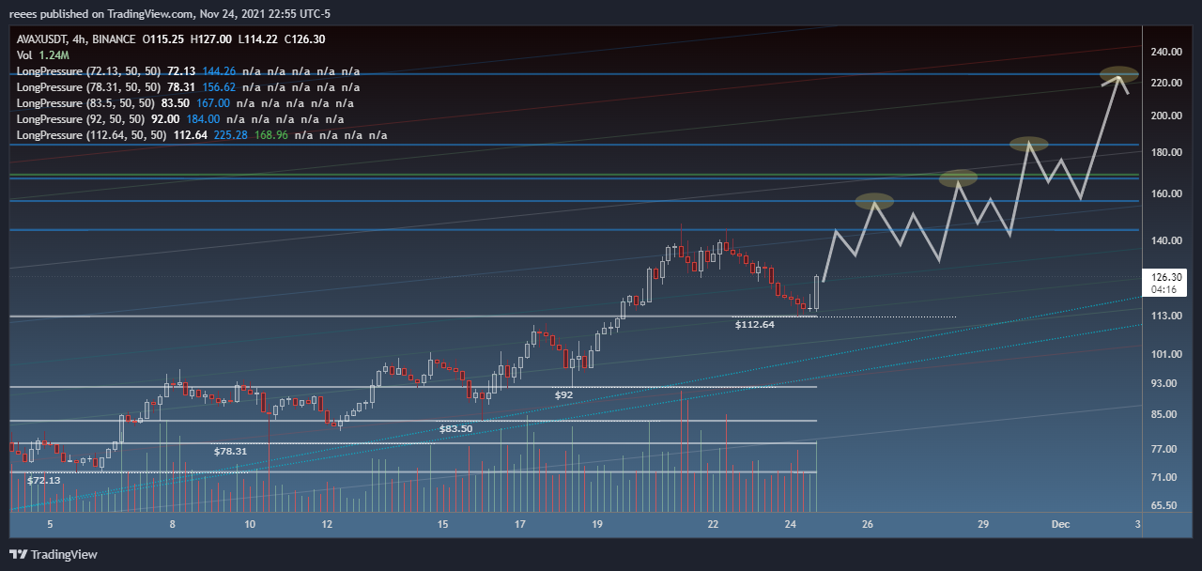Image resolution: width=1202 pixels, height=571 pixels.
Task: Click the 93.00 price axis label
Action: tap(1163, 383)
